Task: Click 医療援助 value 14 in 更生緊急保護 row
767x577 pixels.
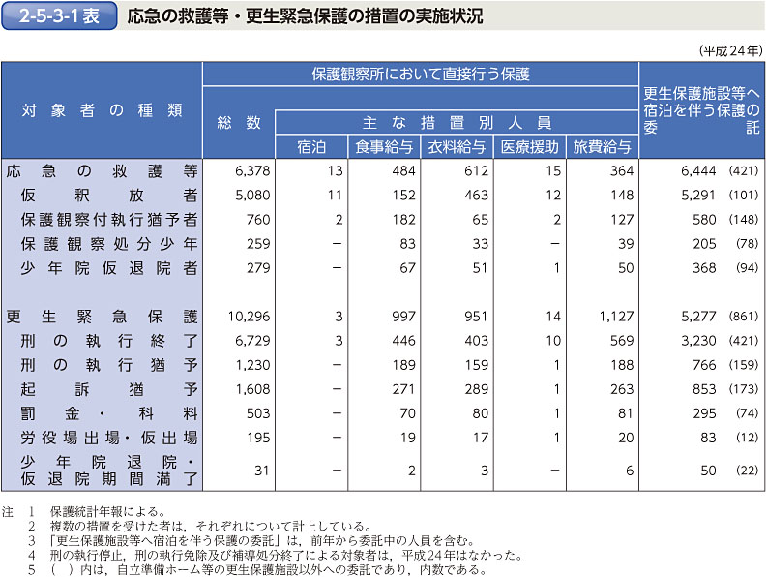Action: pyautogui.click(x=553, y=317)
